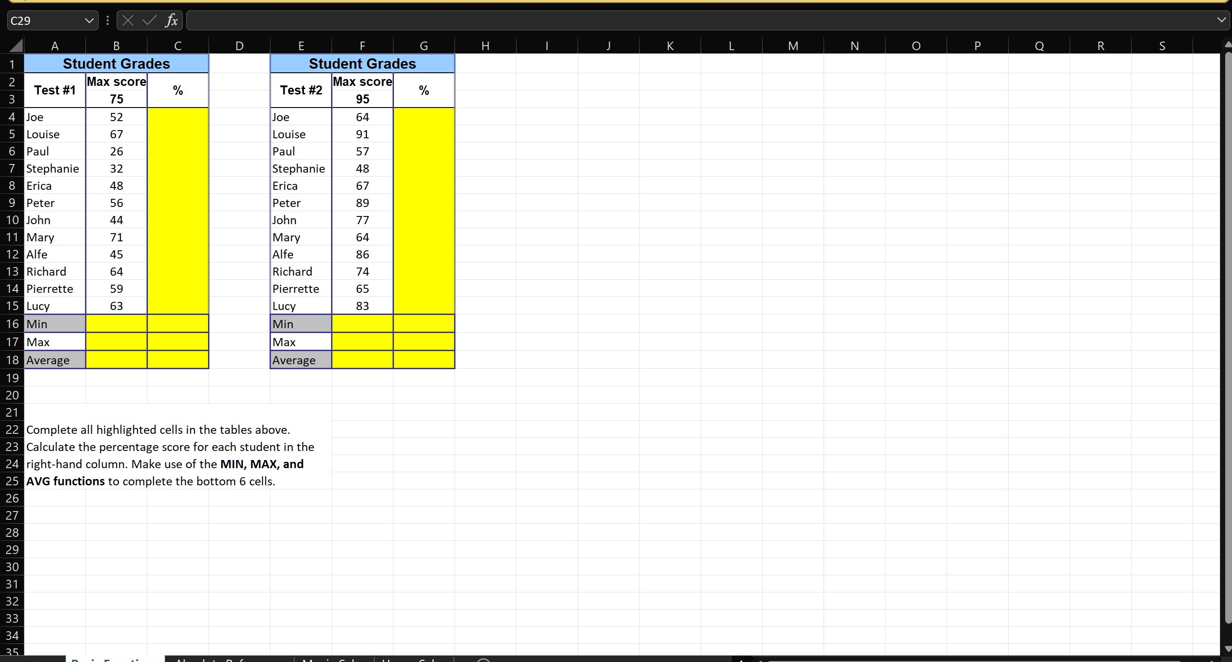Click yellow percentage cell for Joe Test #1
This screenshot has width=1232, height=662.
178,117
